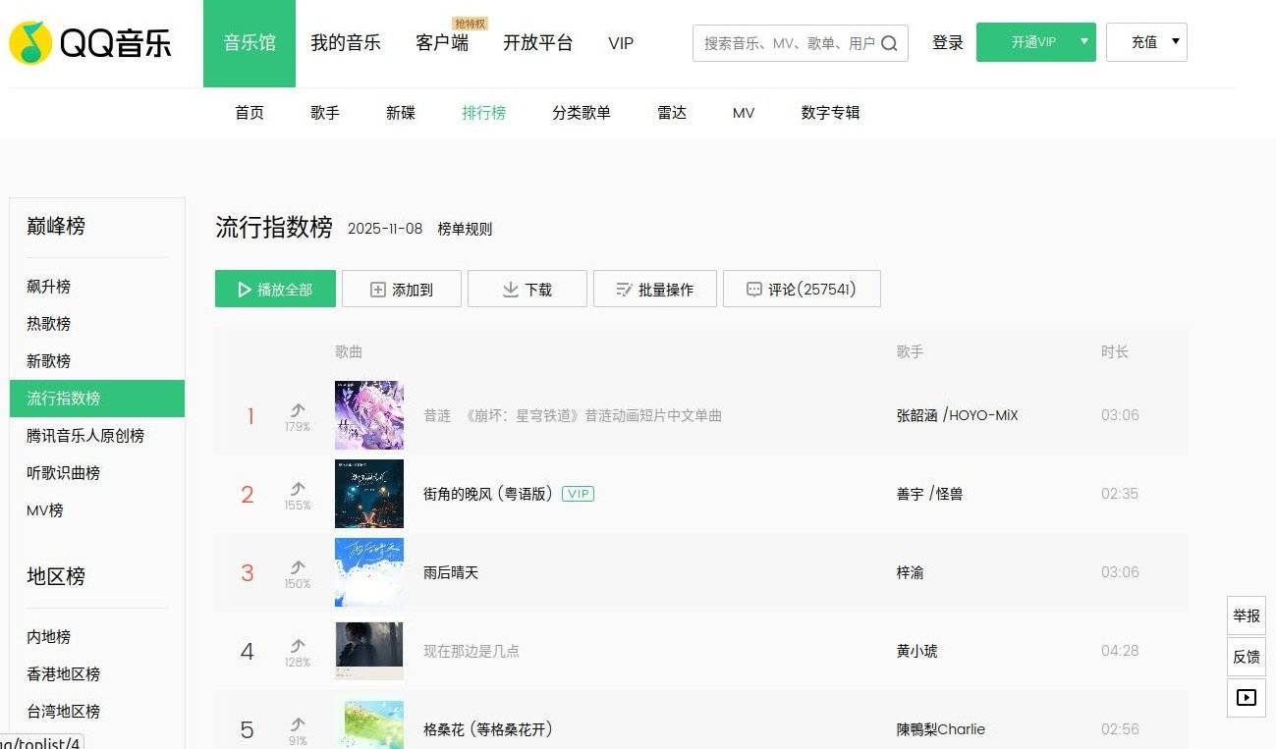Click the search music input field
Image resolution: width=1276 pixels, height=749 pixels.
786,43
